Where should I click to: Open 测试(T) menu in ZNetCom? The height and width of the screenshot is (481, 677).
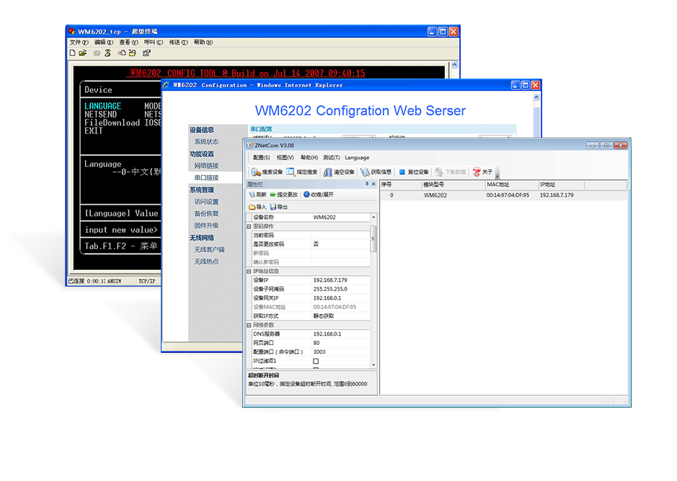click(x=332, y=158)
